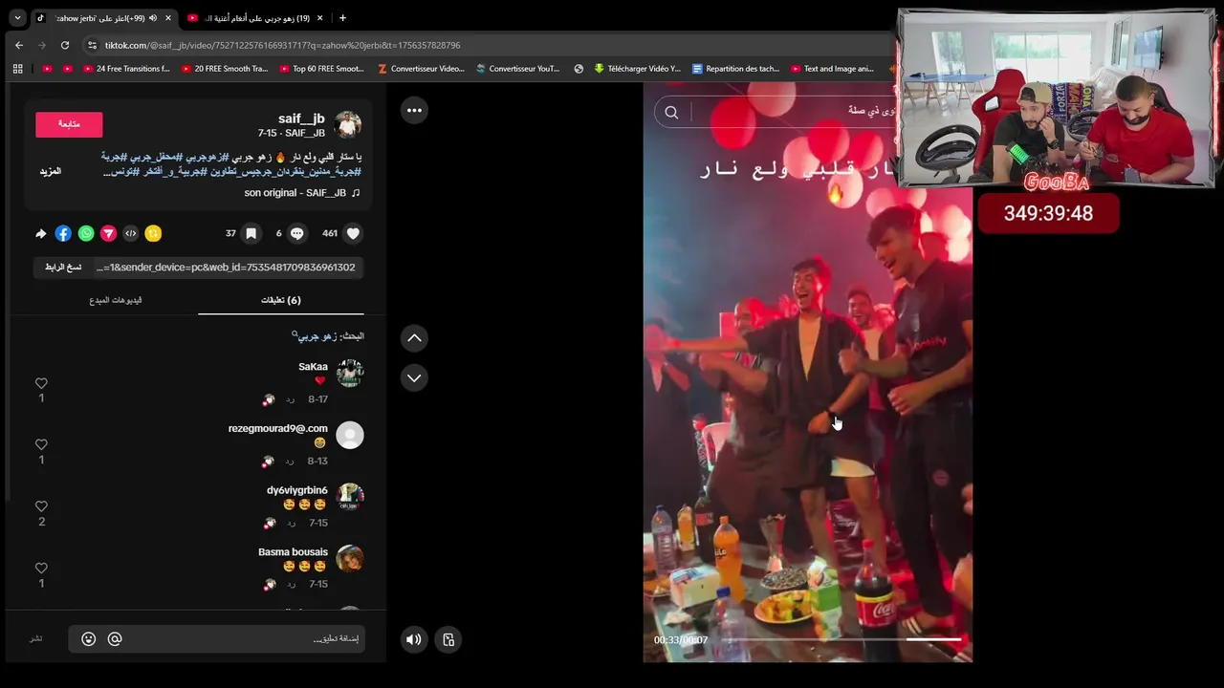Image resolution: width=1224 pixels, height=688 pixels.
Task: Post the comment with نشر
Action: (x=35, y=638)
